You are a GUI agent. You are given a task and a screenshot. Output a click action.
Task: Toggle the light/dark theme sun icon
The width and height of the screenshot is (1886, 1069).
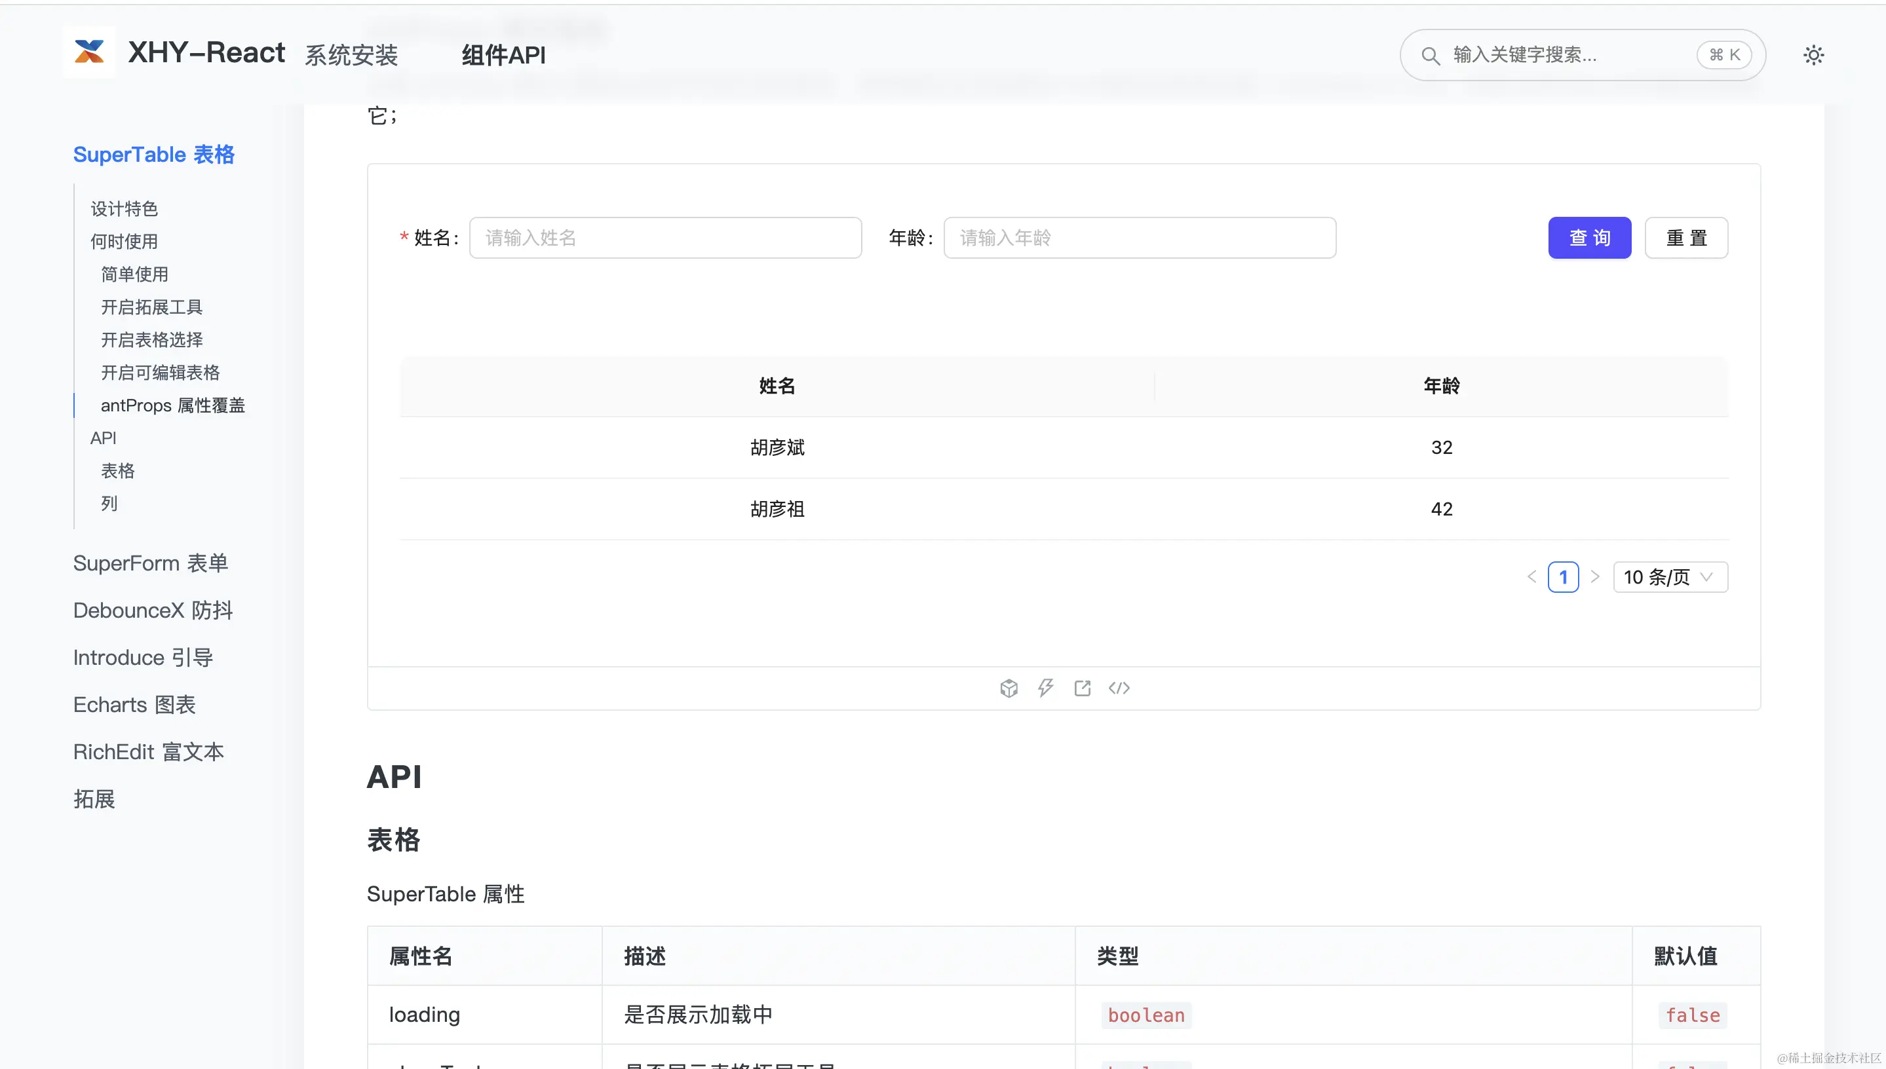(1813, 55)
